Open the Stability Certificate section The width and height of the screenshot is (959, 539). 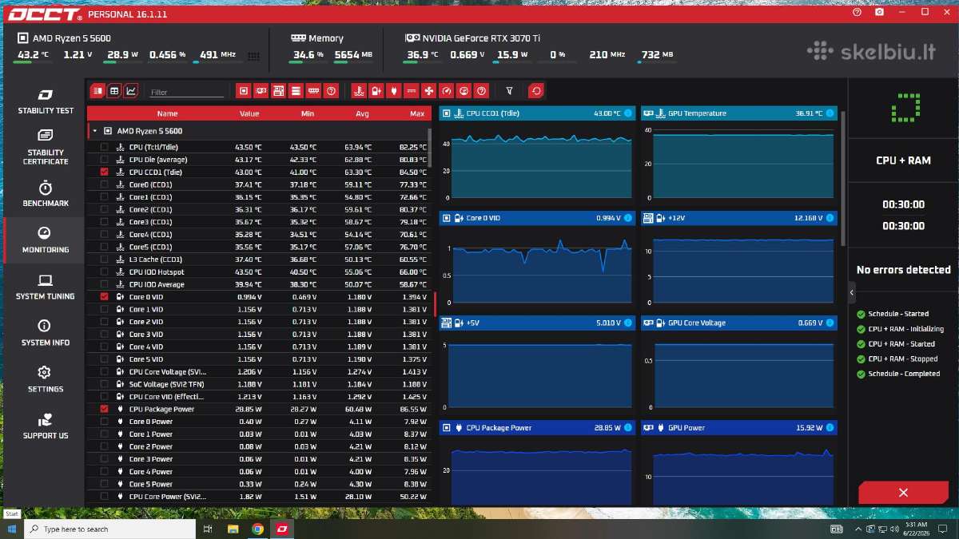tap(46, 147)
